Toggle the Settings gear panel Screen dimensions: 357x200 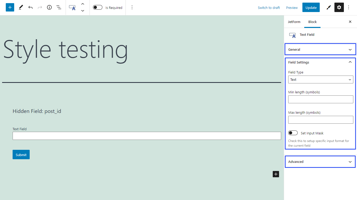click(x=339, y=7)
